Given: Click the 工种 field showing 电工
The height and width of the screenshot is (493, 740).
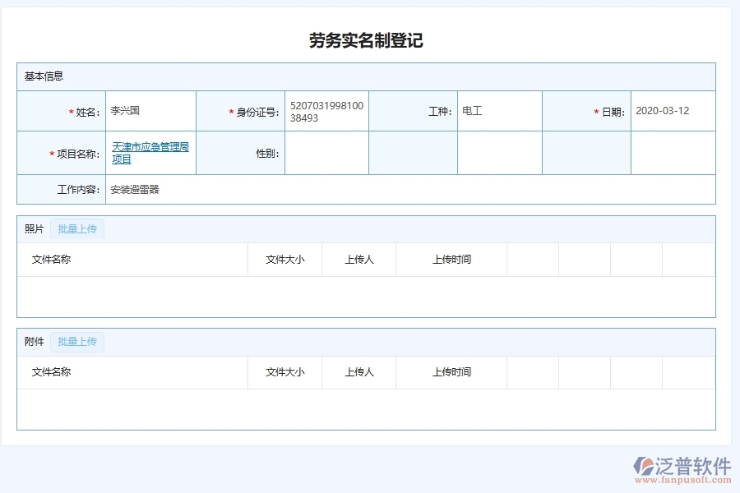Looking at the screenshot, I should [x=498, y=110].
